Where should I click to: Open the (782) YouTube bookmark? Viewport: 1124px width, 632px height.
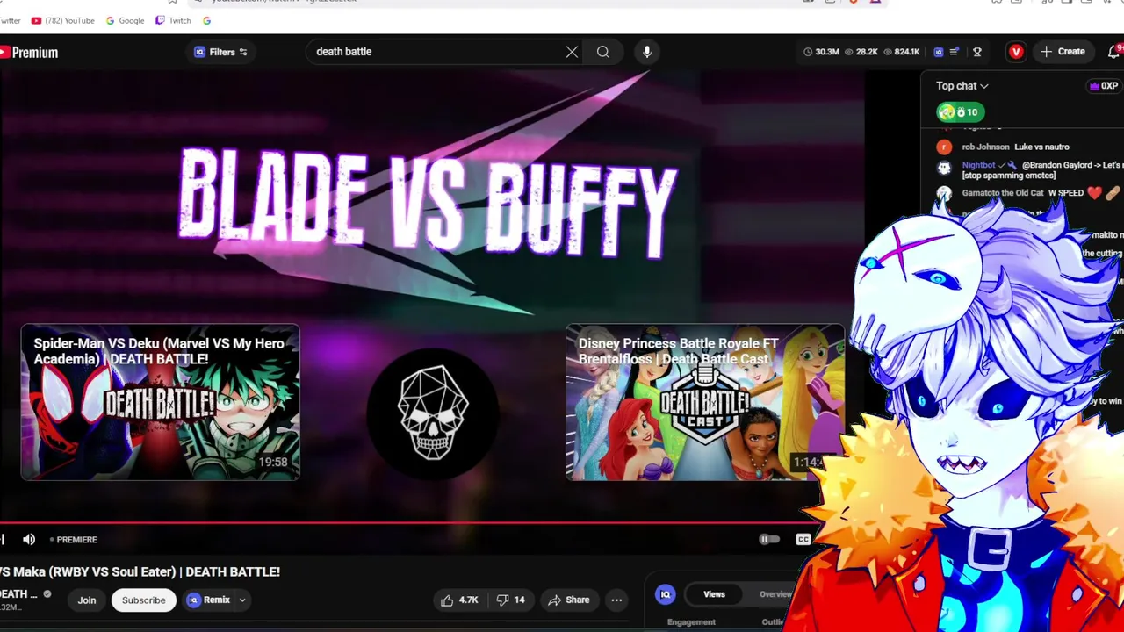(x=62, y=20)
